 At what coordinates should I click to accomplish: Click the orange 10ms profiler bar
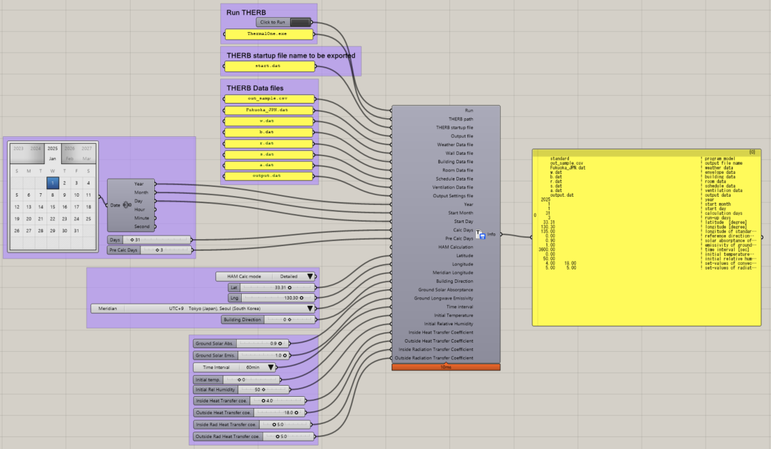click(446, 368)
